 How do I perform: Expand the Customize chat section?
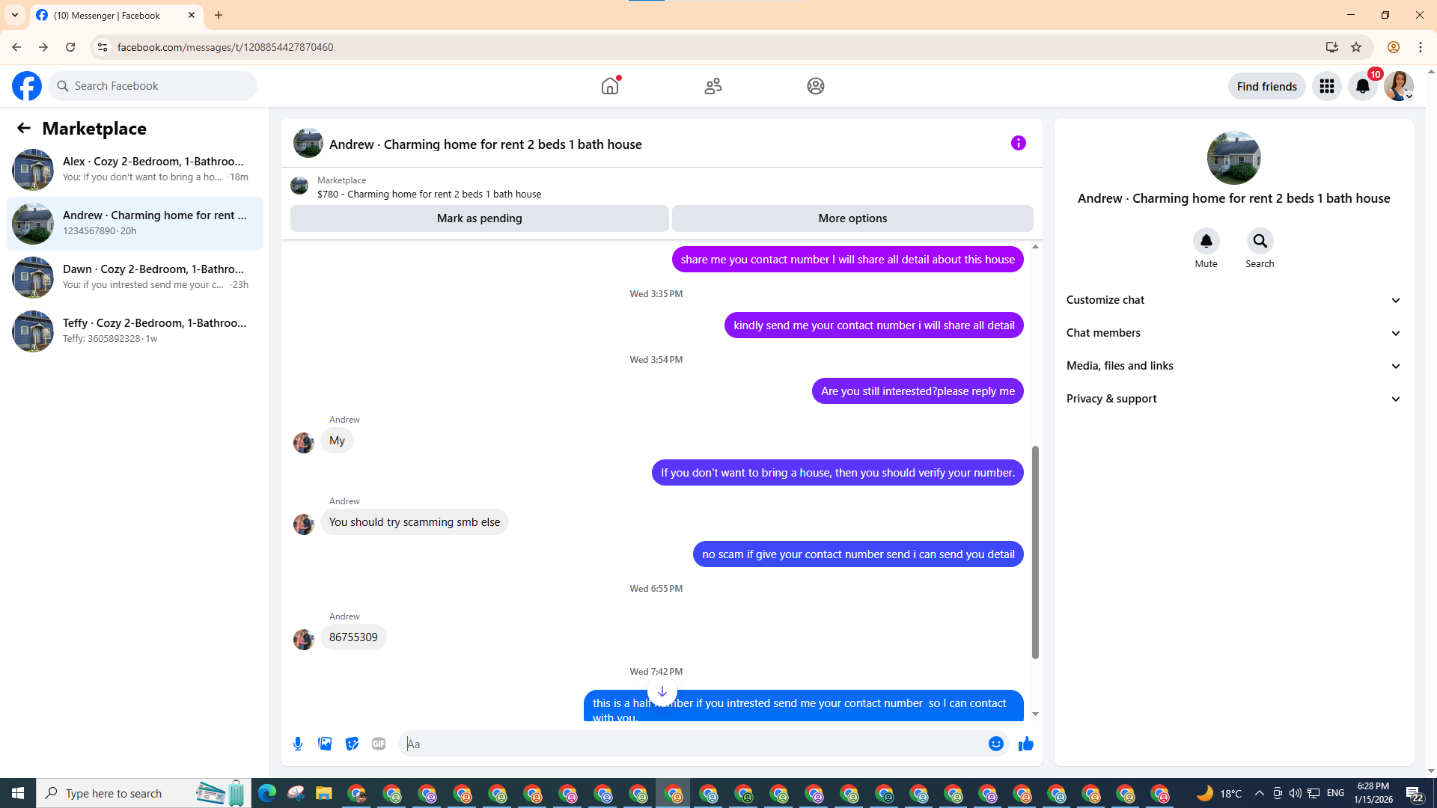(1233, 300)
